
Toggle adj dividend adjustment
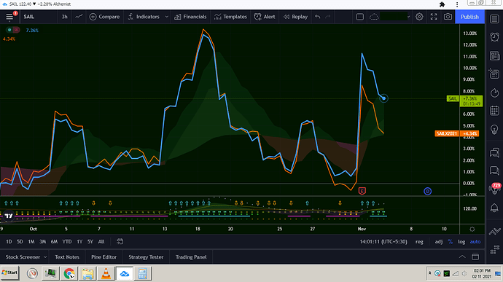coord(439,242)
